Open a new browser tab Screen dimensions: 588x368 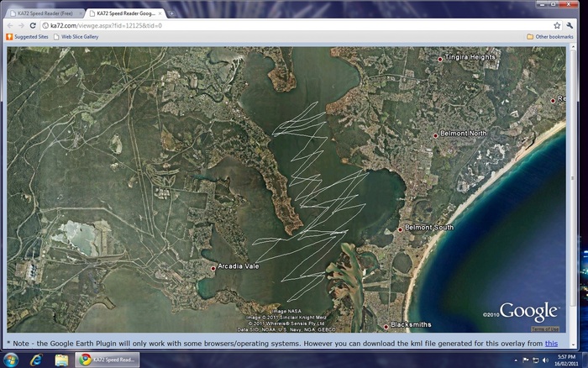click(x=172, y=13)
